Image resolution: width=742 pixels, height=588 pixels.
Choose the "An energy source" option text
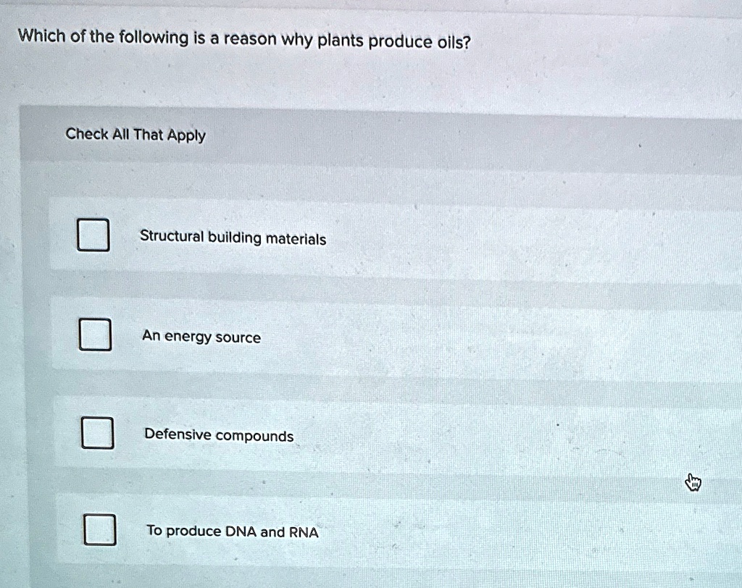click(201, 337)
